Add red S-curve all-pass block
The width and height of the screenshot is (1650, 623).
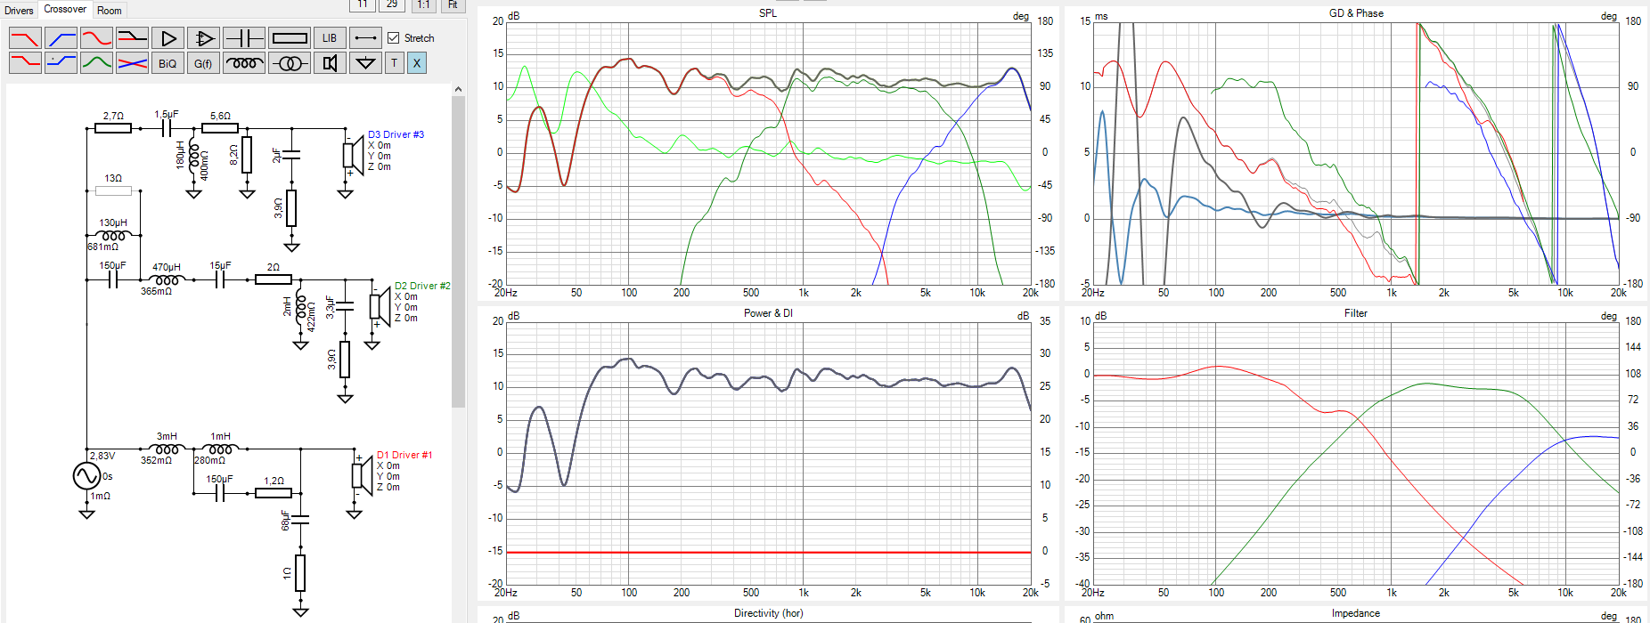pyautogui.click(x=96, y=38)
